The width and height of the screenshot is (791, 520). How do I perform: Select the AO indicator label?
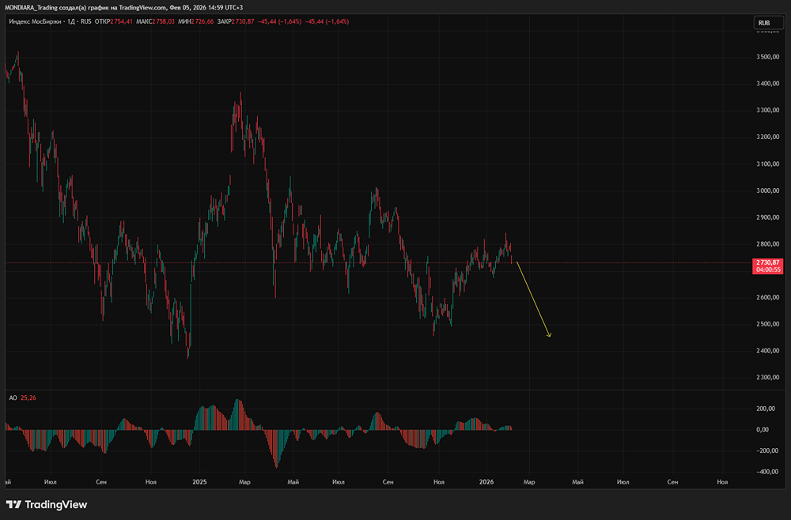(13, 398)
